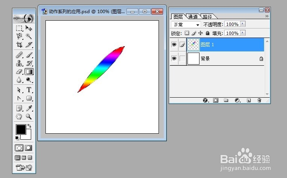Open the Photoshop logo at toolbox top
Image resolution: width=287 pixels, height=178 pixels.
pyautogui.click(x=24, y=18)
